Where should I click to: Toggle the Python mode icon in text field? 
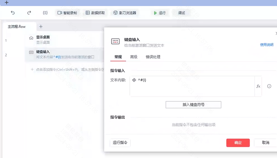134,80
